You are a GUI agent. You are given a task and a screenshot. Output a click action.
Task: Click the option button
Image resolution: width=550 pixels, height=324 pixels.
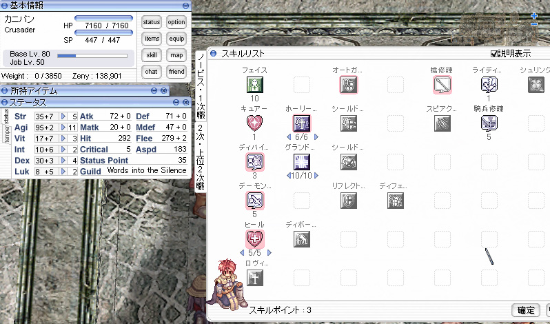(x=176, y=22)
